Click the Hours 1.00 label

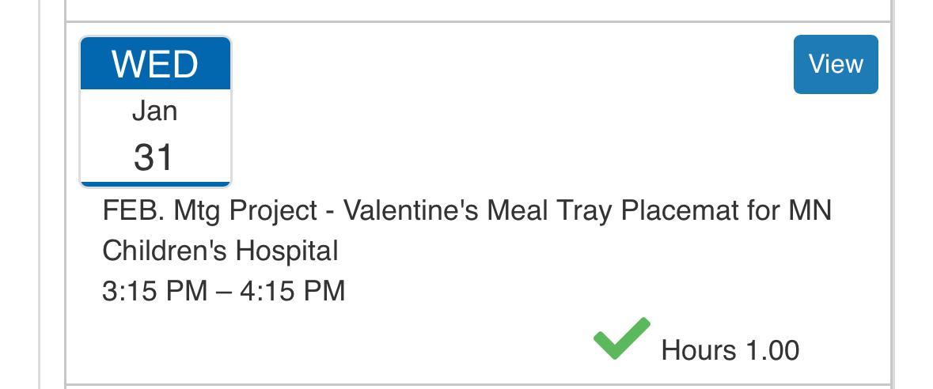(x=730, y=349)
